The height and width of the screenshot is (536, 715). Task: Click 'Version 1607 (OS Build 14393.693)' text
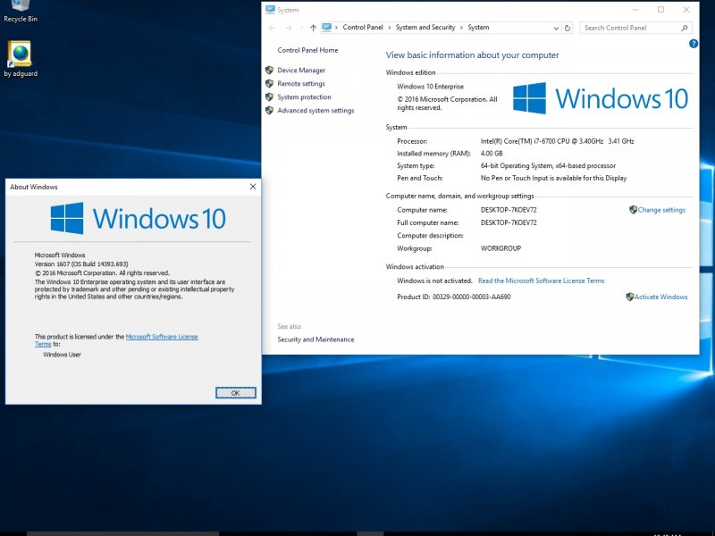(81, 264)
